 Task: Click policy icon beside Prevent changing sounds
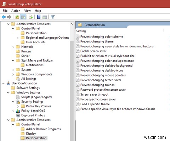pos(78,85)
